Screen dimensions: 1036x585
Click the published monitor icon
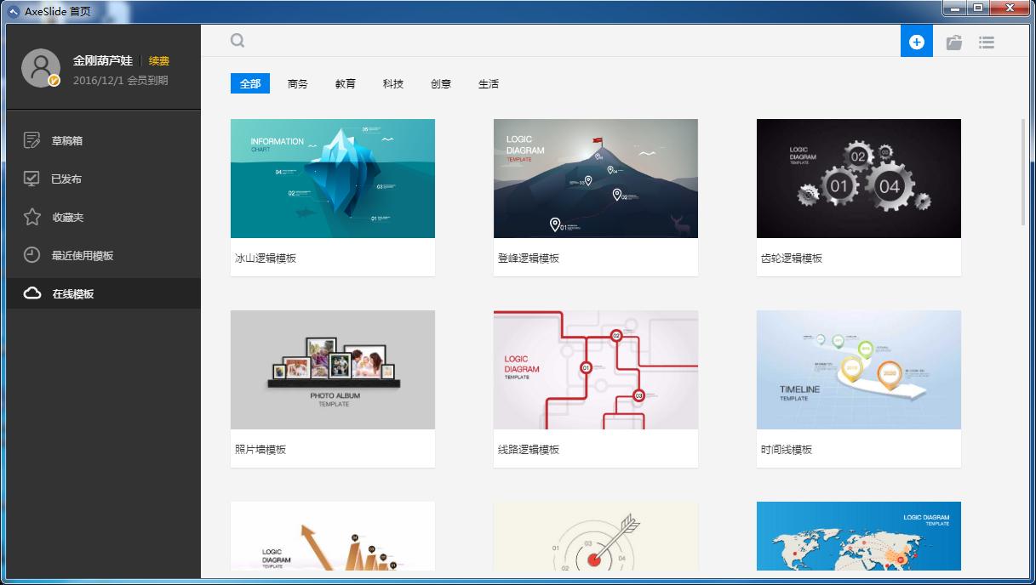click(x=32, y=179)
